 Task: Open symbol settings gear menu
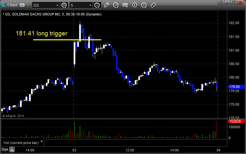tap(64, 5)
